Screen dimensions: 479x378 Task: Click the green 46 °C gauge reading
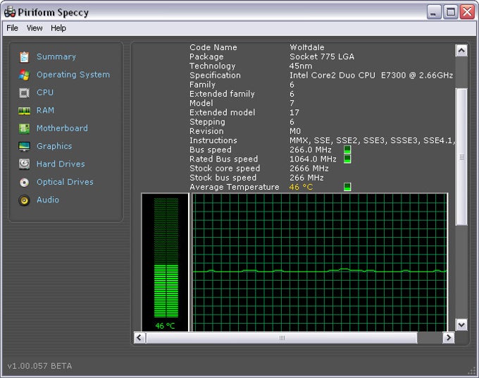coord(165,326)
